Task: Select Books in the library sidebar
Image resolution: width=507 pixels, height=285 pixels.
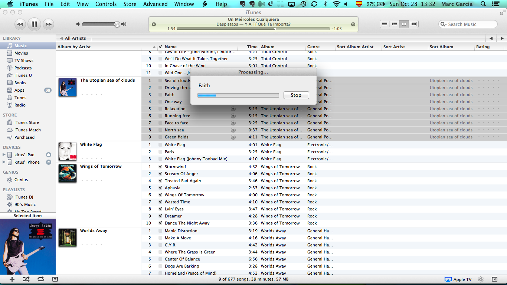Action: tap(20, 83)
